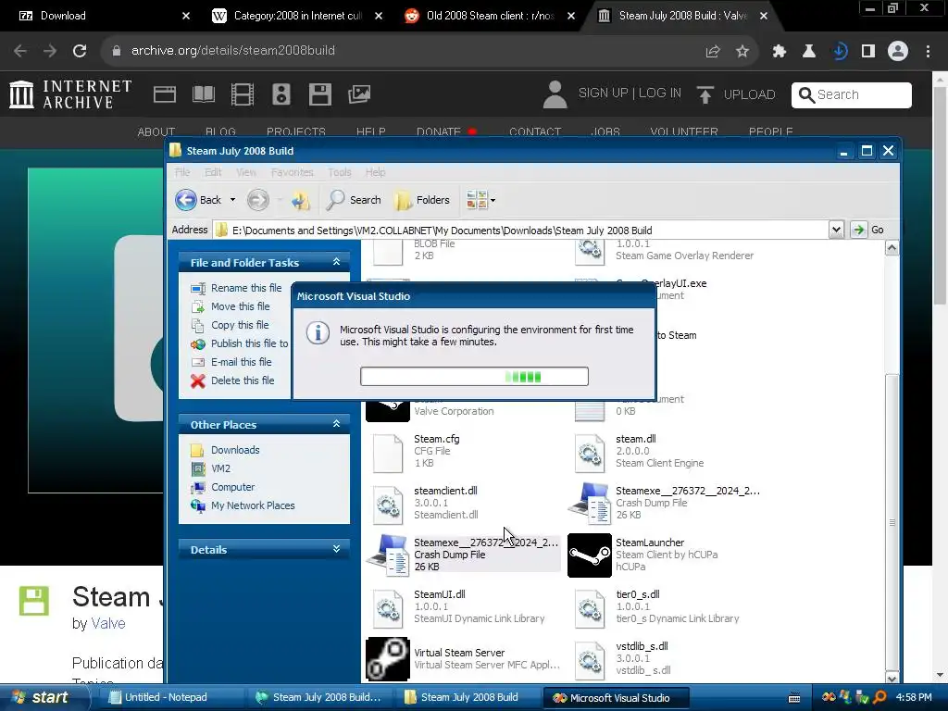Open the File menu in Explorer
Screen dimensions: 948x711
(x=182, y=172)
